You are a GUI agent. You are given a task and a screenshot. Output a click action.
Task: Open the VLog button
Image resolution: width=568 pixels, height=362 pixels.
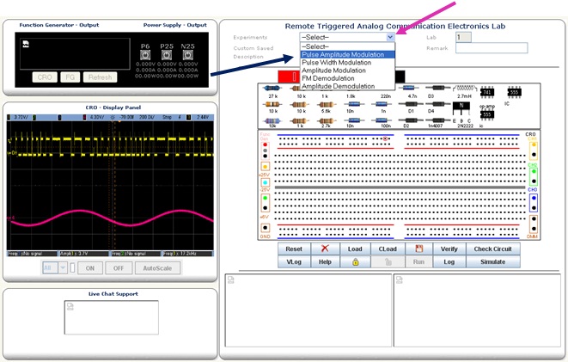tap(294, 261)
